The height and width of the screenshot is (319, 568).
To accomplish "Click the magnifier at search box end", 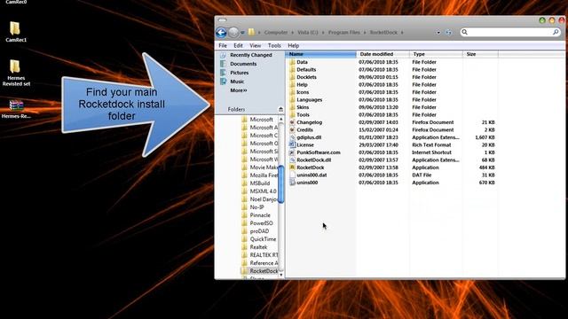I will 556,32.
